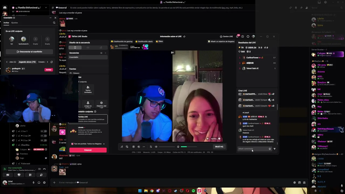Open TikTok LIVE Studio settings gear
This screenshot has width=345, height=194.
(248, 36)
